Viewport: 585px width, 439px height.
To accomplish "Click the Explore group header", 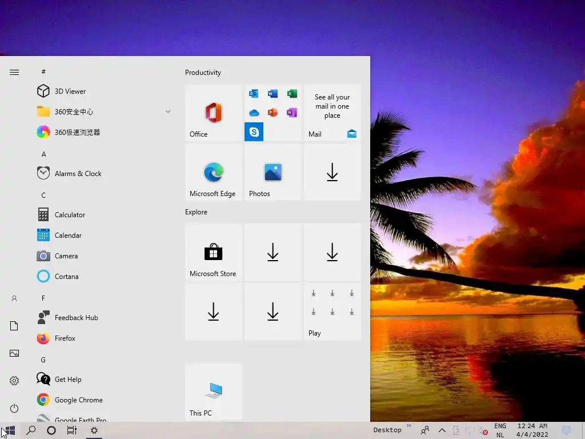I will coord(197,212).
